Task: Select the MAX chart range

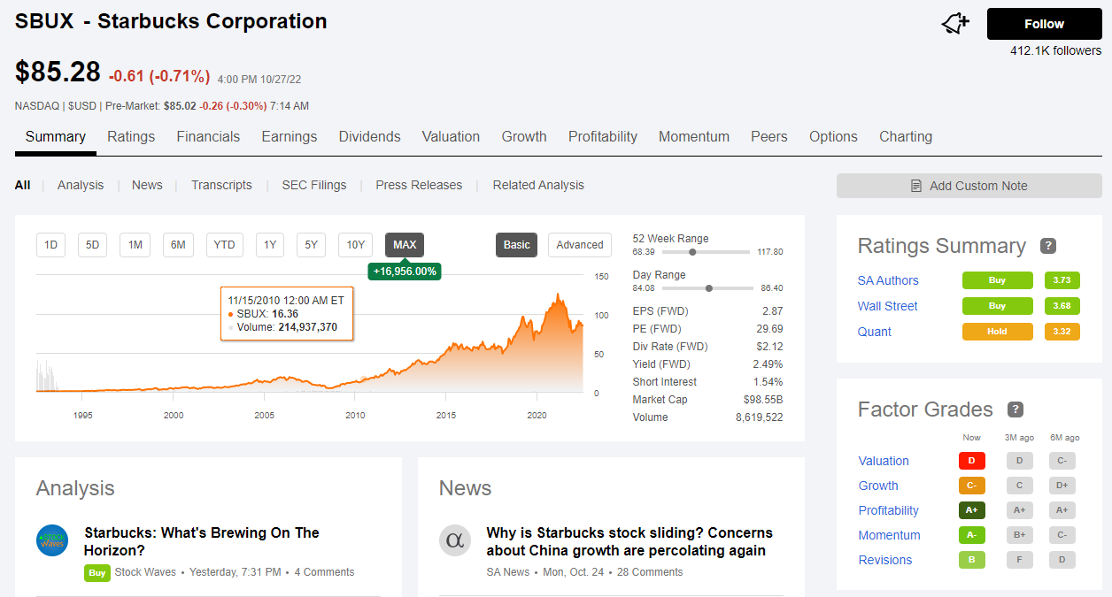Action: coord(405,245)
